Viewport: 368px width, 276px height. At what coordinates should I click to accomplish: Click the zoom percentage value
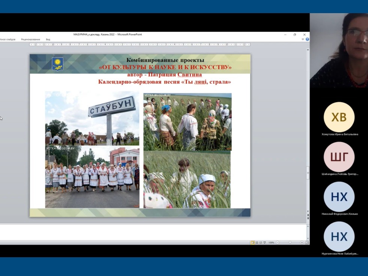click(x=271, y=243)
